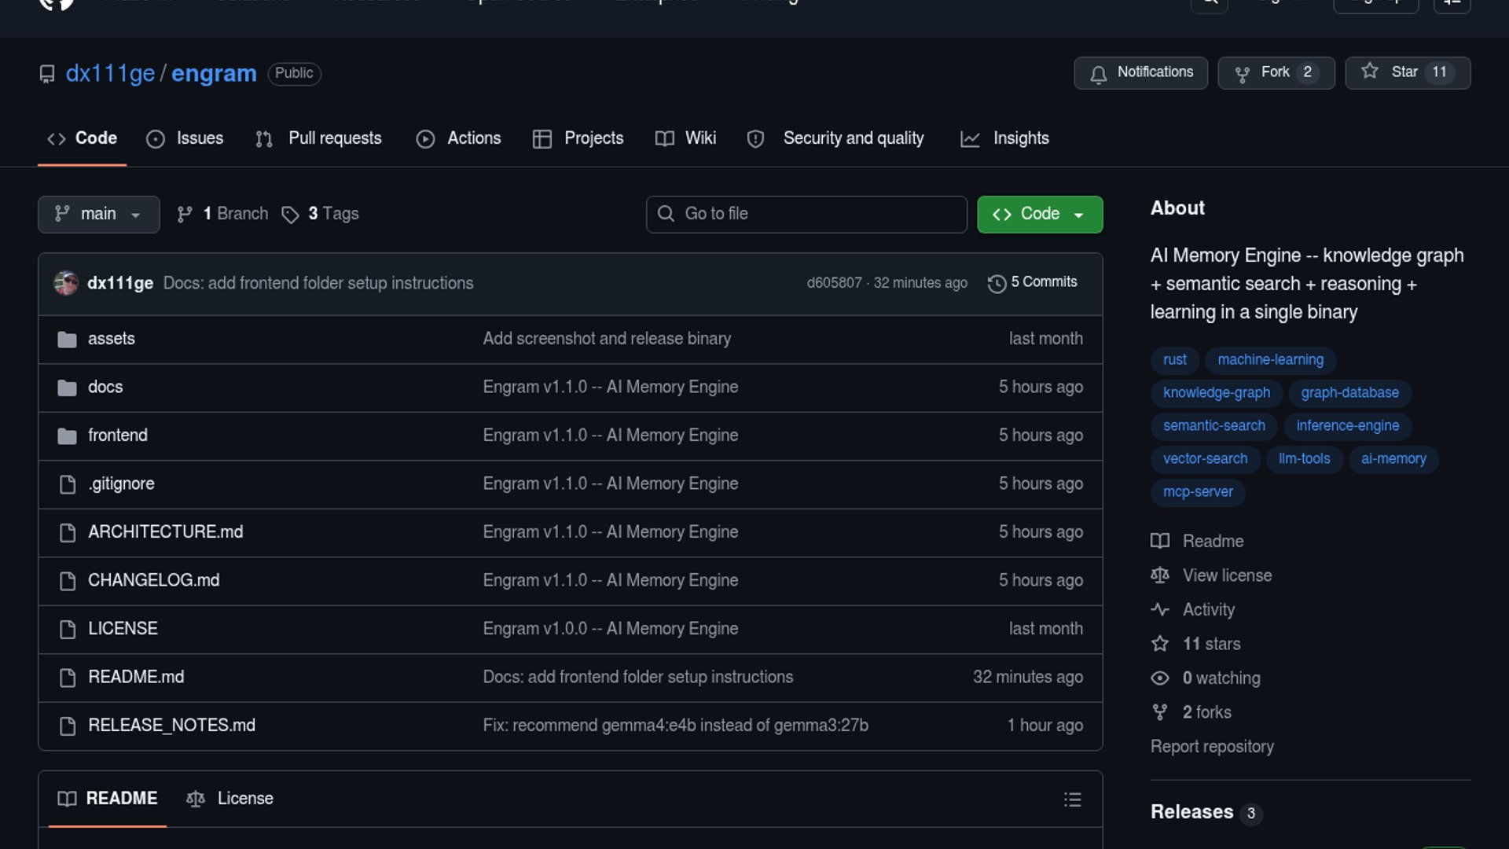Click the scale icon next to View license

(x=1160, y=575)
